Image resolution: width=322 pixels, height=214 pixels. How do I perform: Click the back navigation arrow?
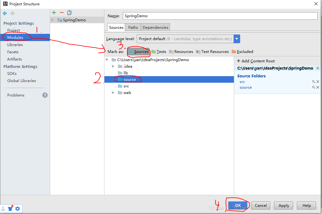[x=4, y=13]
